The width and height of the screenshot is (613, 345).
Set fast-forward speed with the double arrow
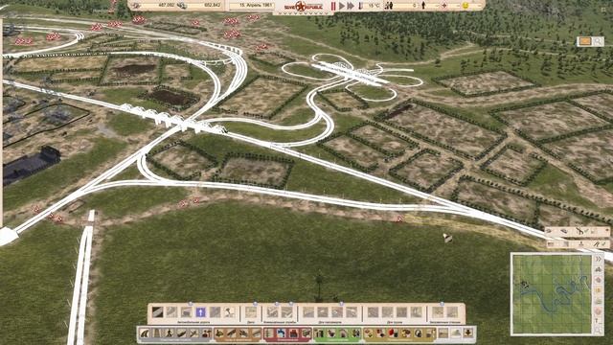351,6
